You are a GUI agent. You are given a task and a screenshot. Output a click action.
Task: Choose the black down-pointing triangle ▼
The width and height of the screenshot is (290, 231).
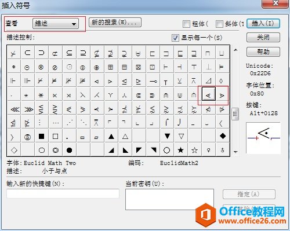167,136
